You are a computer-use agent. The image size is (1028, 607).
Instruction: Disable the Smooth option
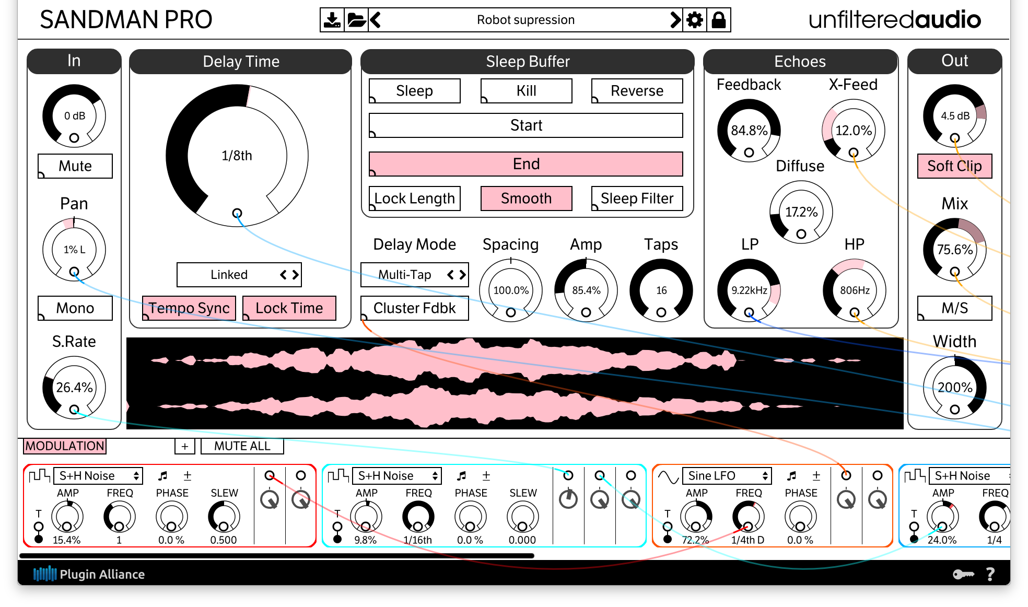(x=527, y=199)
